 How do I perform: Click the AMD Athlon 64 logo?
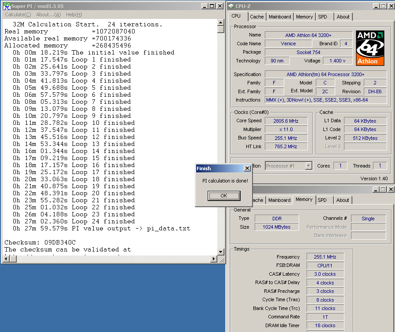[x=370, y=48]
